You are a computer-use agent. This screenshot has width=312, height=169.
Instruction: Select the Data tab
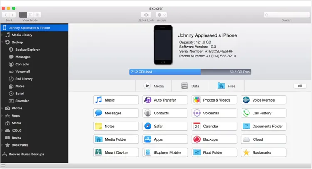click(190, 86)
